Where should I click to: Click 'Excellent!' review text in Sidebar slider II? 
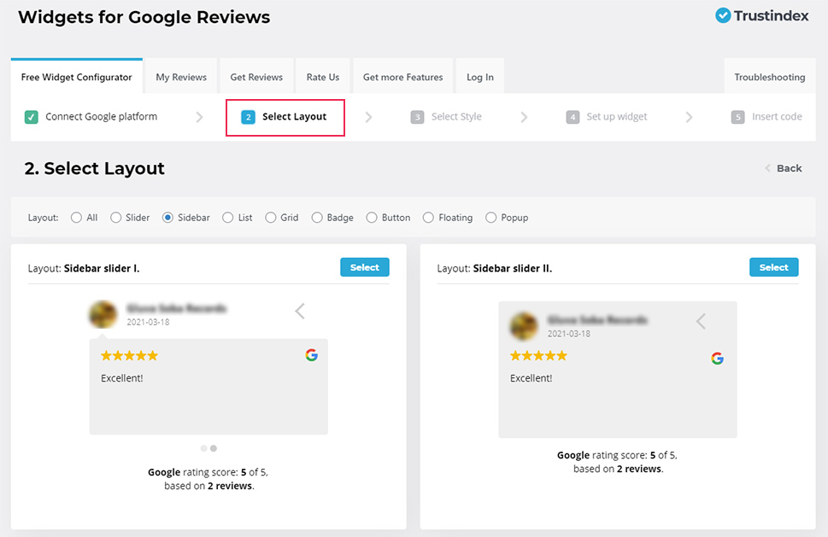pos(531,378)
